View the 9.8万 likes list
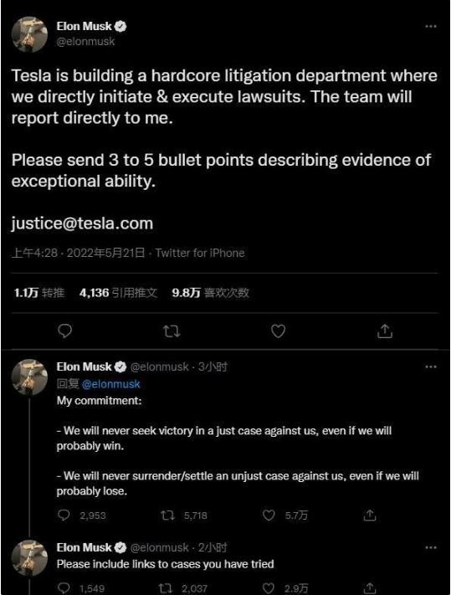This screenshot has width=451, height=595. tap(211, 293)
